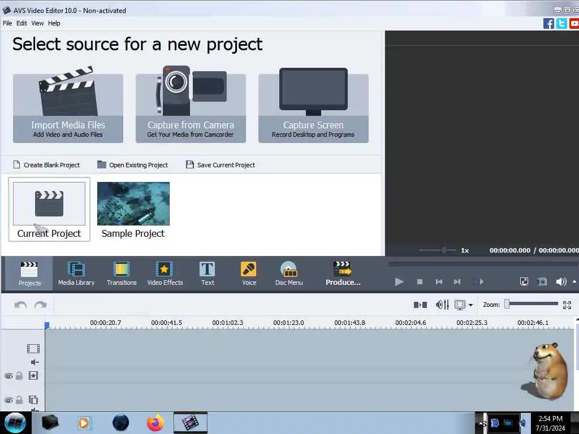Select the Current Project thumbnail
Screen dimensions: 579x434
point(49,209)
